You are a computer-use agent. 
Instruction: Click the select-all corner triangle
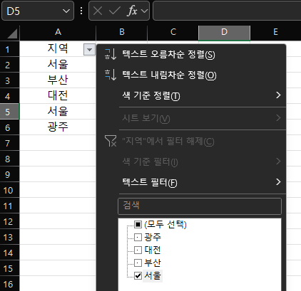[12, 33]
